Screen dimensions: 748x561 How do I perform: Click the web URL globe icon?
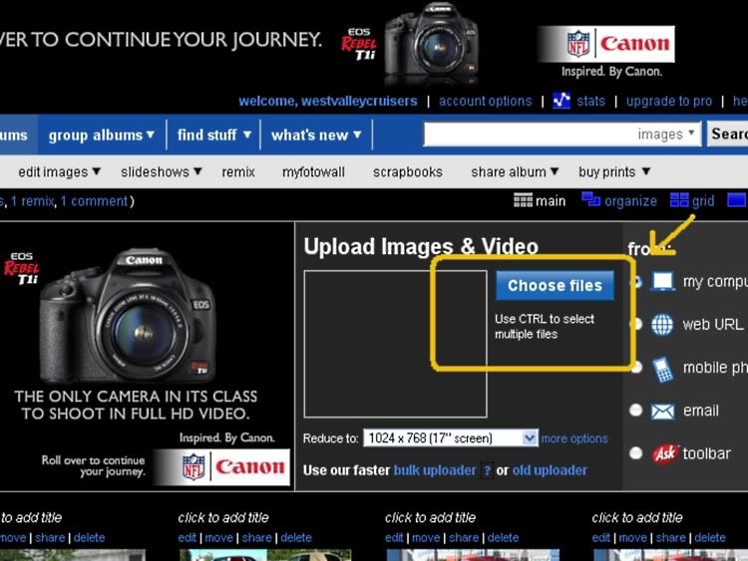pyautogui.click(x=662, y=325)
